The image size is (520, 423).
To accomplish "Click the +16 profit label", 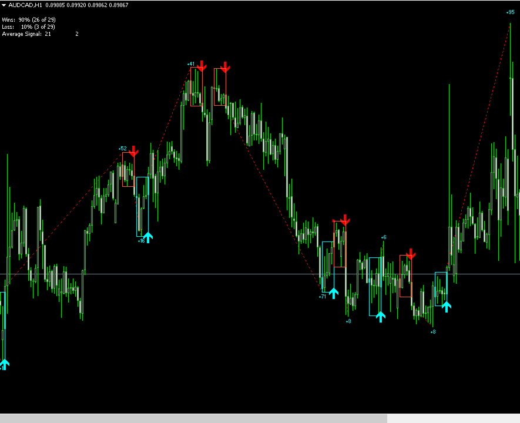I will tap(141, 241).
